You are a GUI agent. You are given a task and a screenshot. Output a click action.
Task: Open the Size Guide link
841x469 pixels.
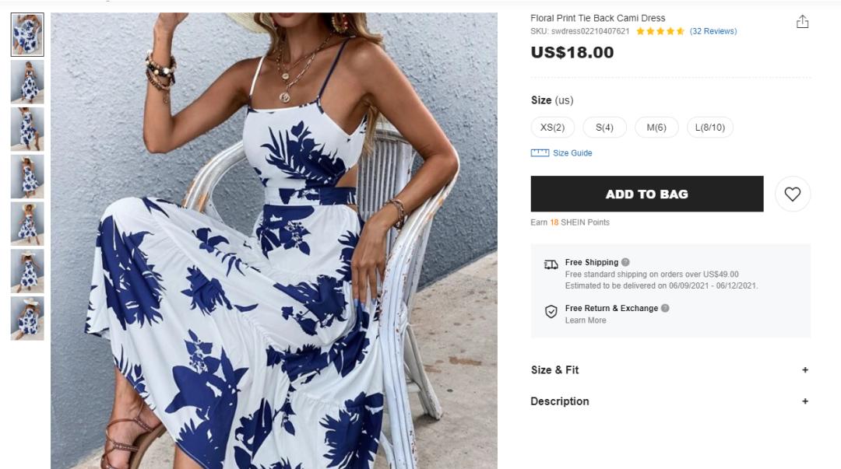(572, 152)
